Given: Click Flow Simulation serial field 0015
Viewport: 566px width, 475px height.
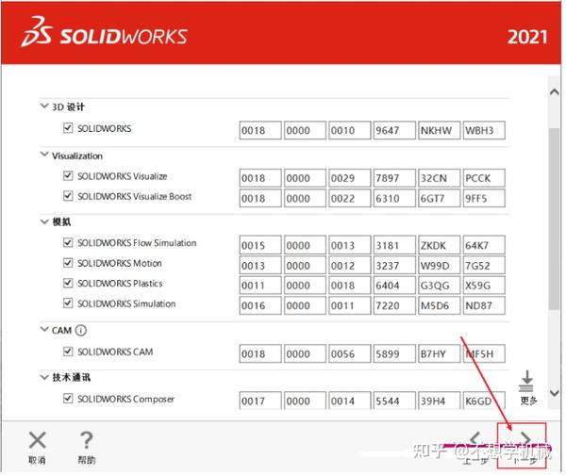Looking at the screenshot, I should pos(260,245).
